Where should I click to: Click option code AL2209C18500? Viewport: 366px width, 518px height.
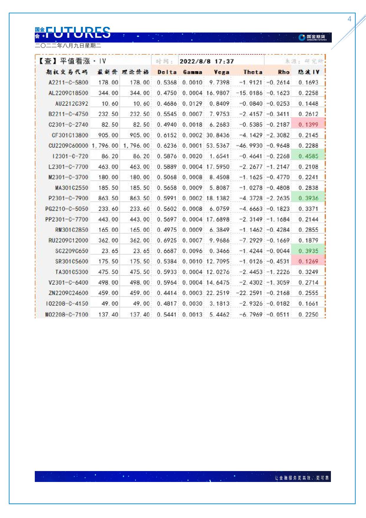pyautogui.click(x=68, y=93)
